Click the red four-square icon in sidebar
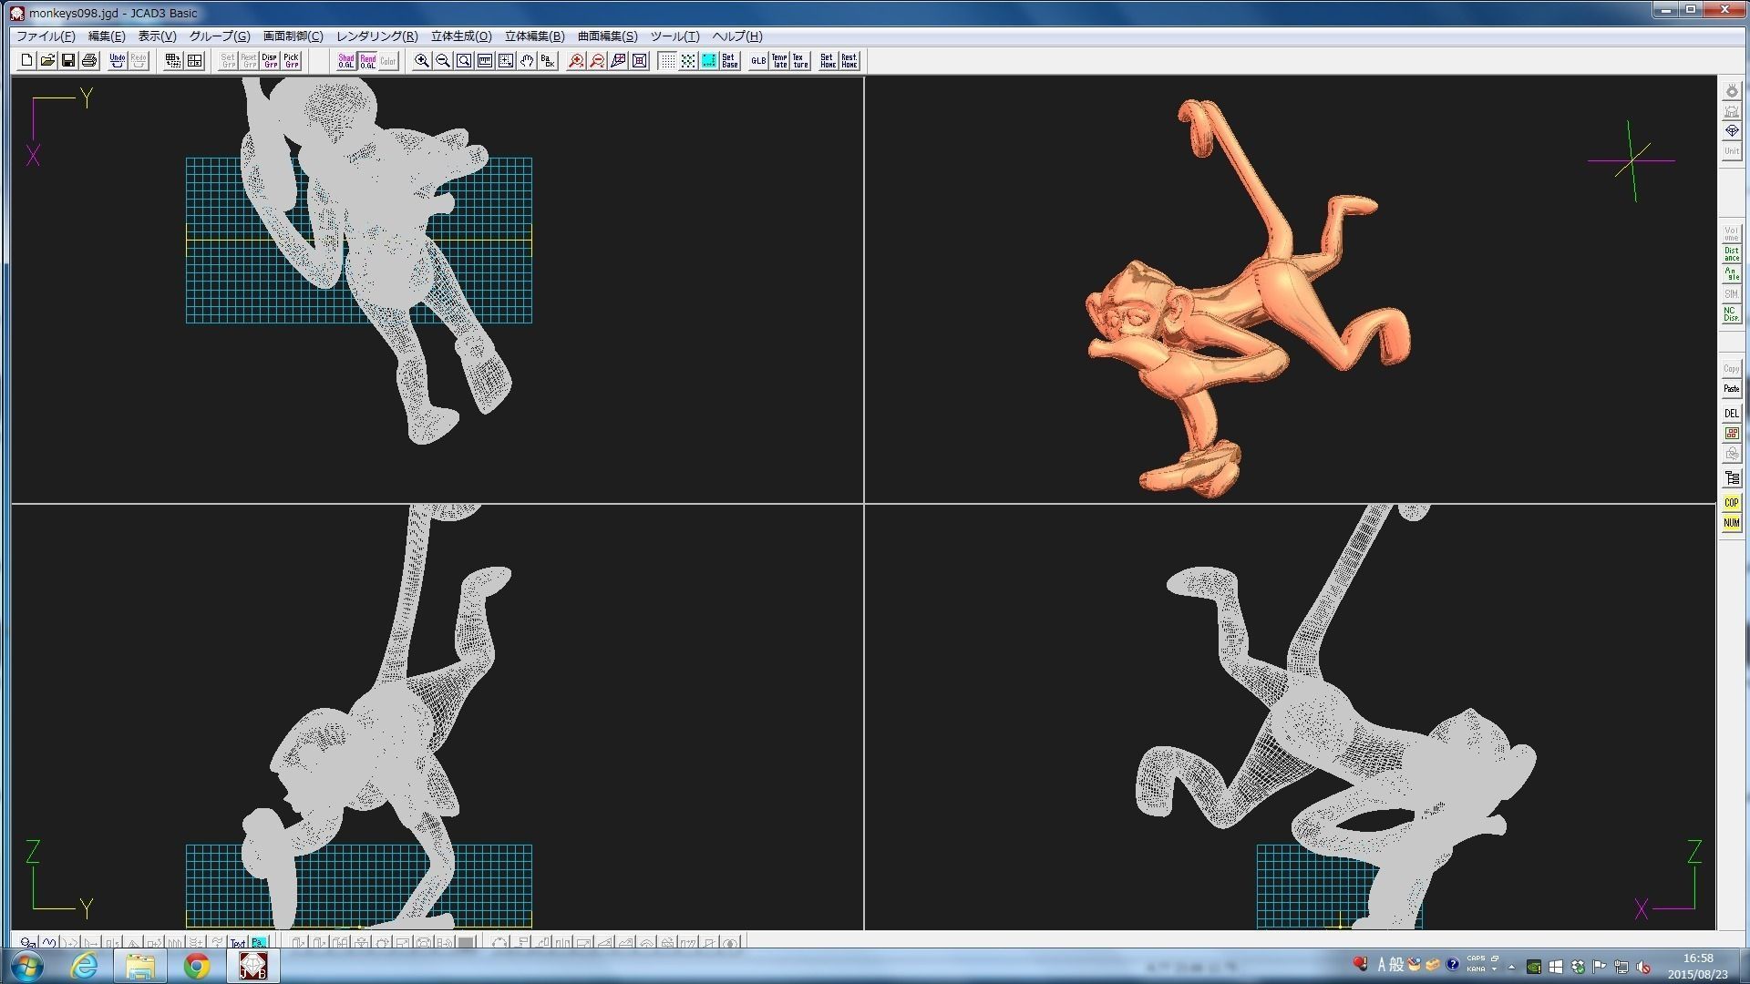The image size is (1750, 984). pos(1731,434)
